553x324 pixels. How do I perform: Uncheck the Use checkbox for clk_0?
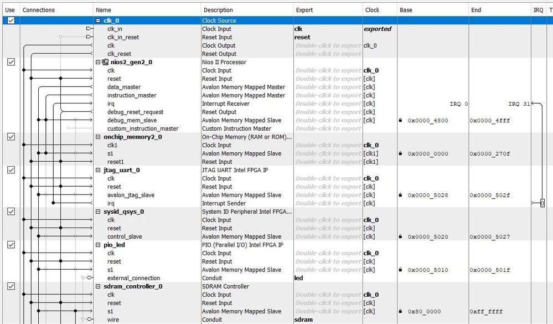click(11, 20)
